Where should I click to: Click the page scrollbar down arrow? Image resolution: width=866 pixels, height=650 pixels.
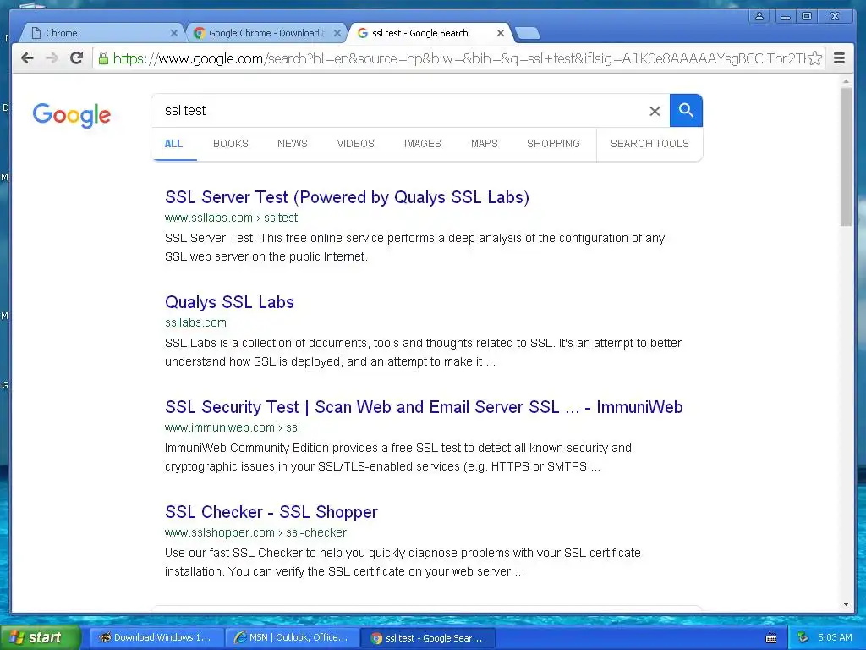(x=846, y=604)
